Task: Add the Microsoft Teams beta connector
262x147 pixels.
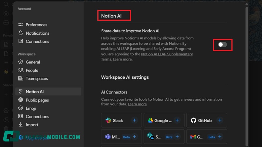Action: tap(135, 137)
